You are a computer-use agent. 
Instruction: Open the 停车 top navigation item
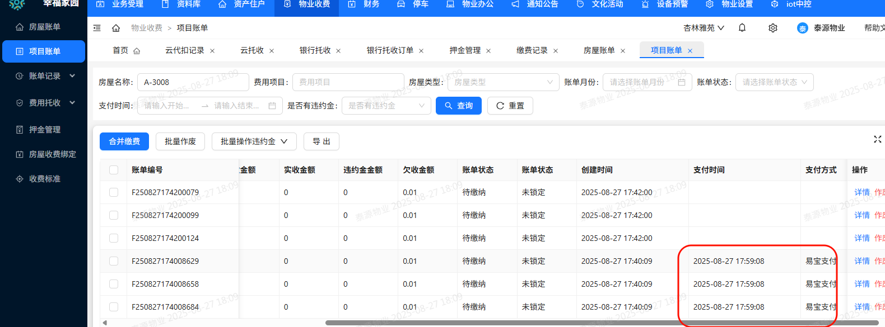click(413, 4)
